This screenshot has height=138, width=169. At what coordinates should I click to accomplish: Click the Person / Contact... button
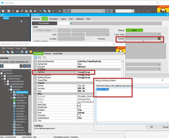(x=45, y=30)
